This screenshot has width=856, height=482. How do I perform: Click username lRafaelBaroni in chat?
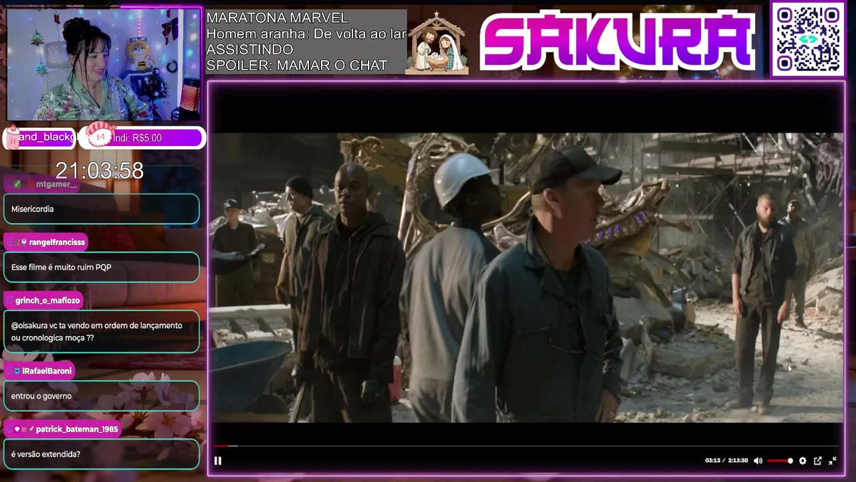pos(47,371)
